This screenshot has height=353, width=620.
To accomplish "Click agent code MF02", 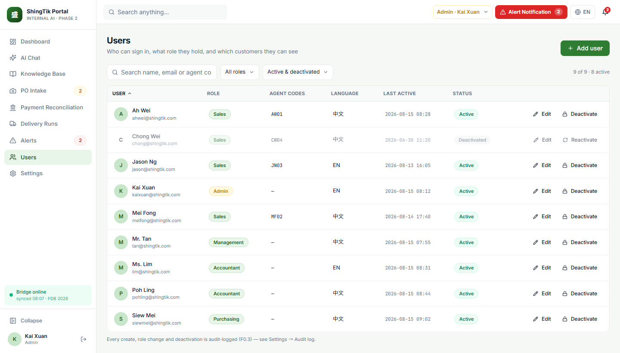I will [277, 217].
